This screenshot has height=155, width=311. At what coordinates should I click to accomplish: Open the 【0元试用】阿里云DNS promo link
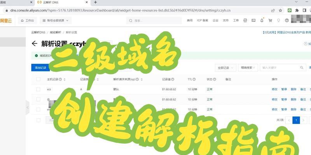(x=287, y=33)
